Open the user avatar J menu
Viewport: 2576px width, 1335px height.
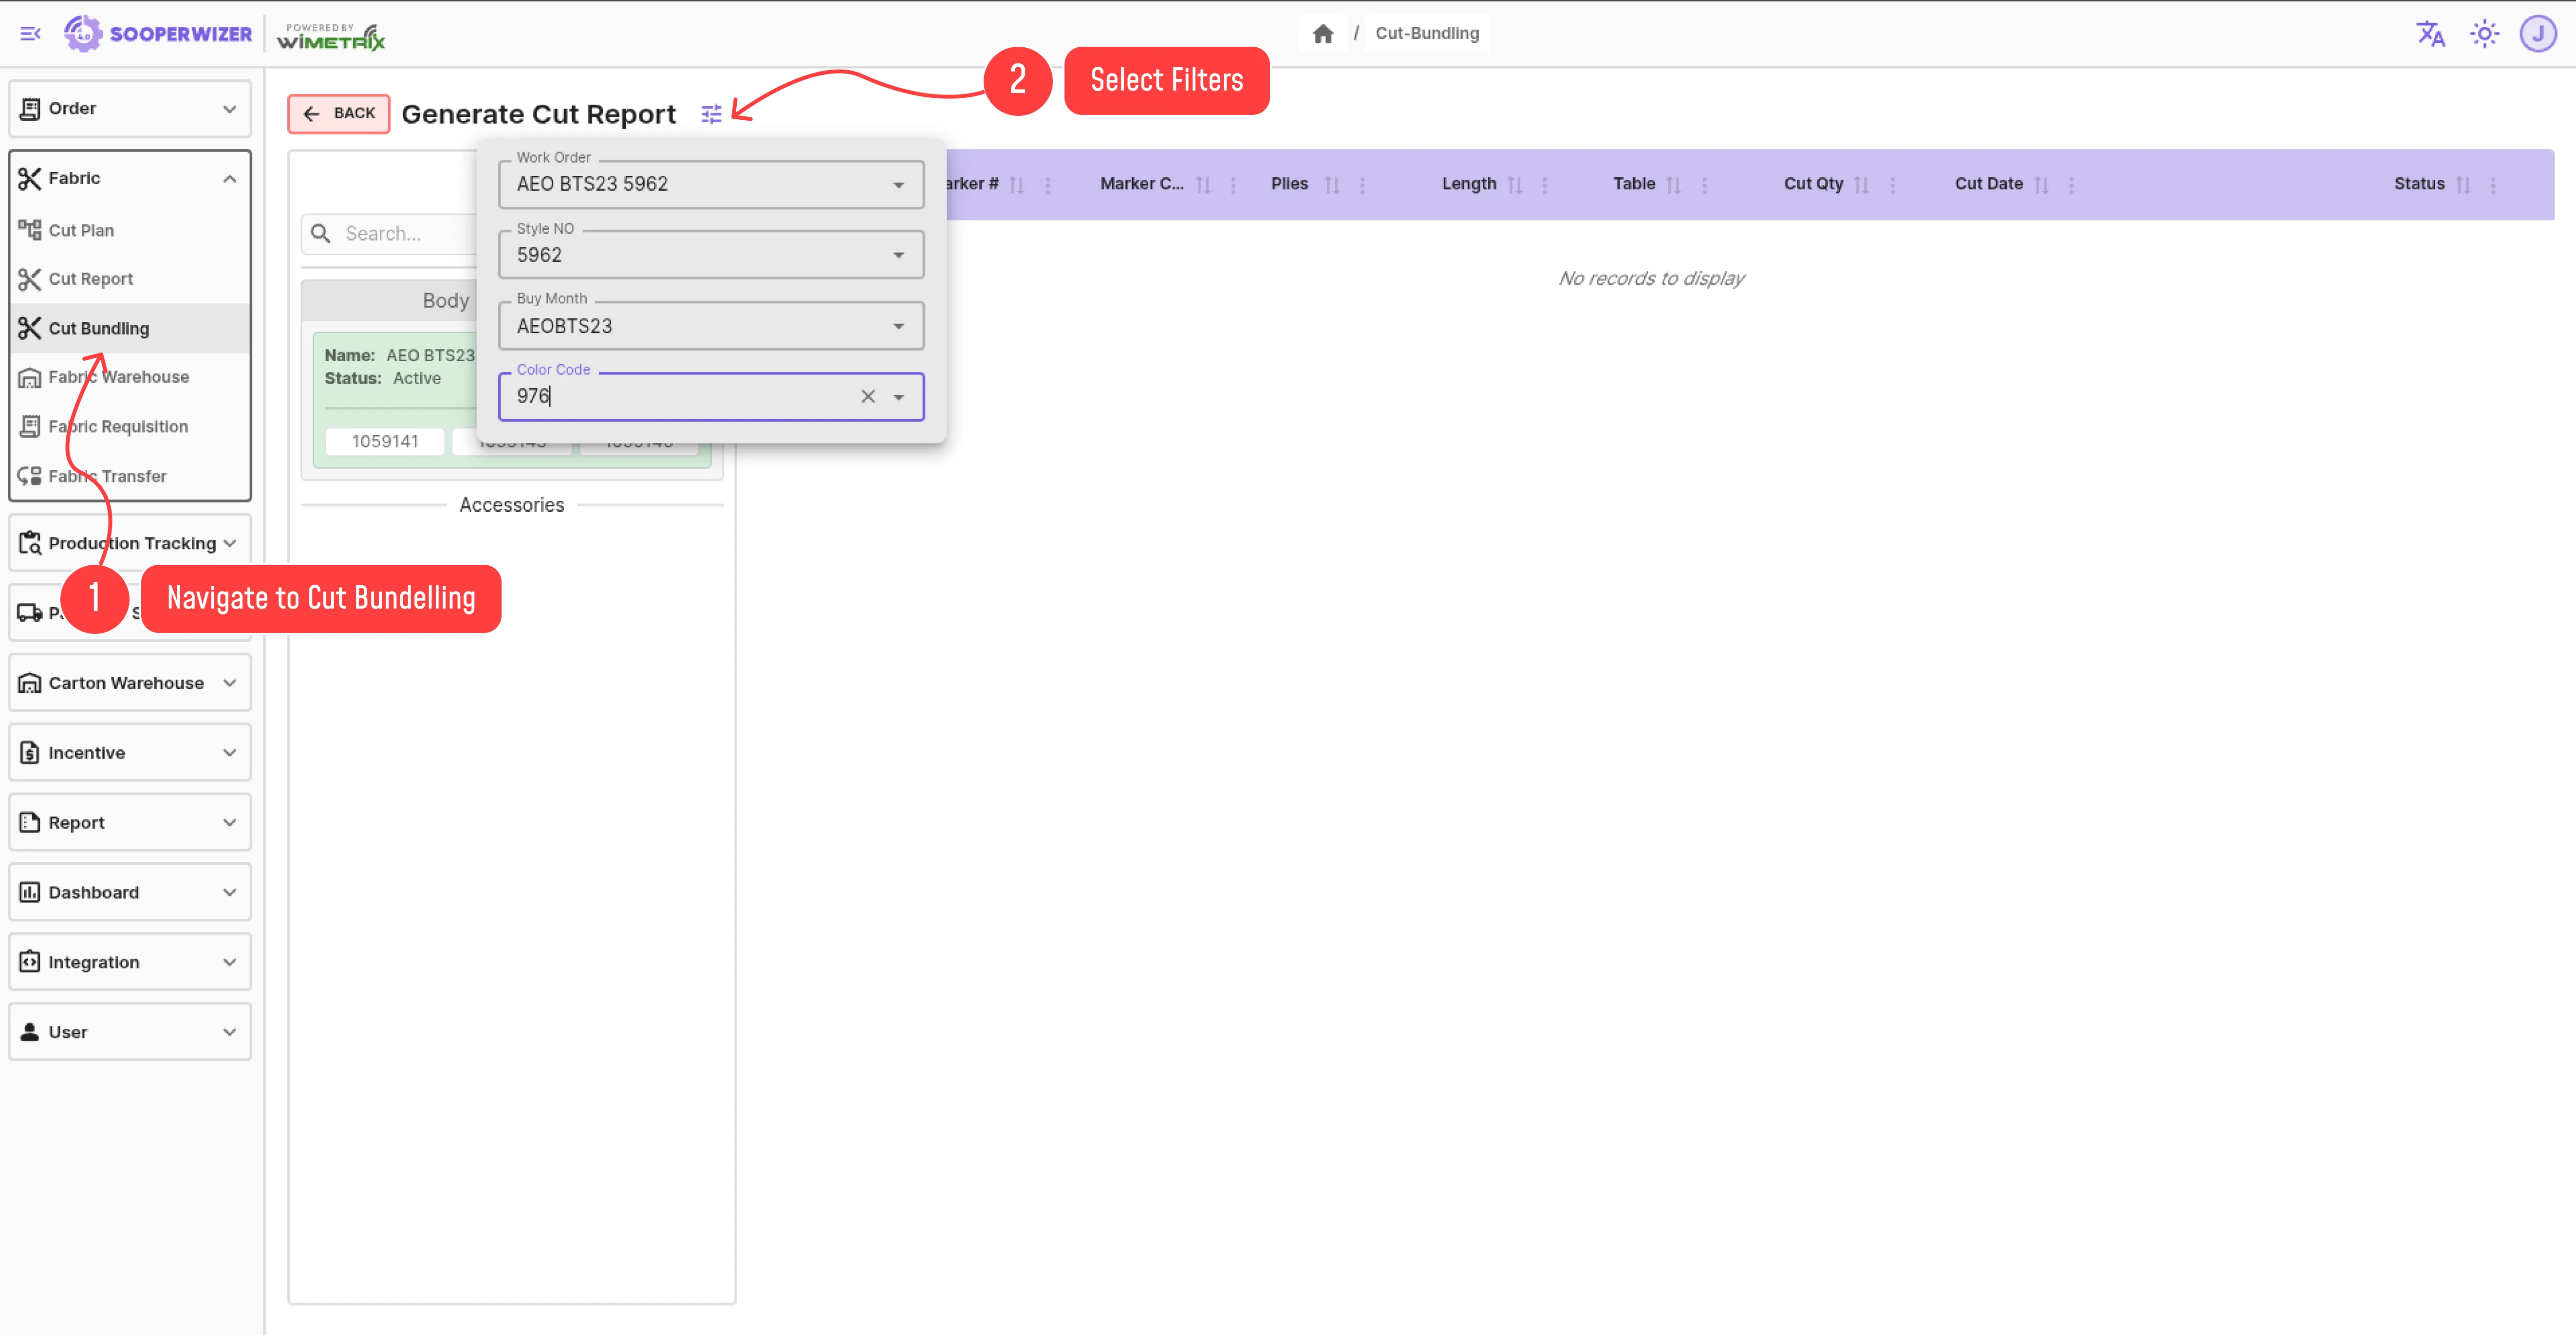click(x=2538, y=33)
